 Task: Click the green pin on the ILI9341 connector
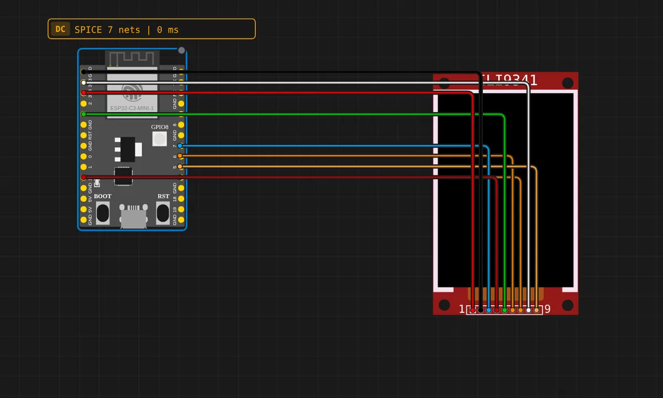click(504, 311)
